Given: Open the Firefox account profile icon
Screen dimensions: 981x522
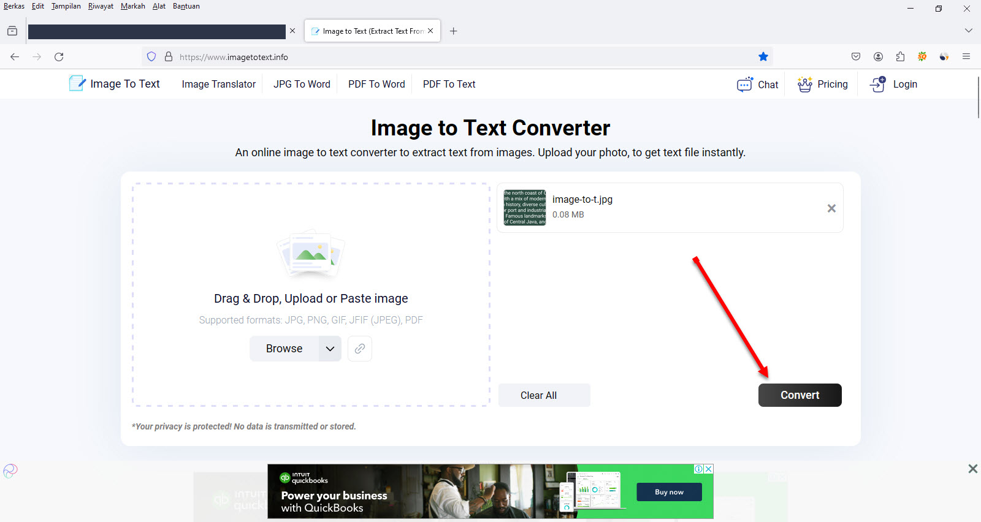Looking at the screenshot, I should point(878,57).
